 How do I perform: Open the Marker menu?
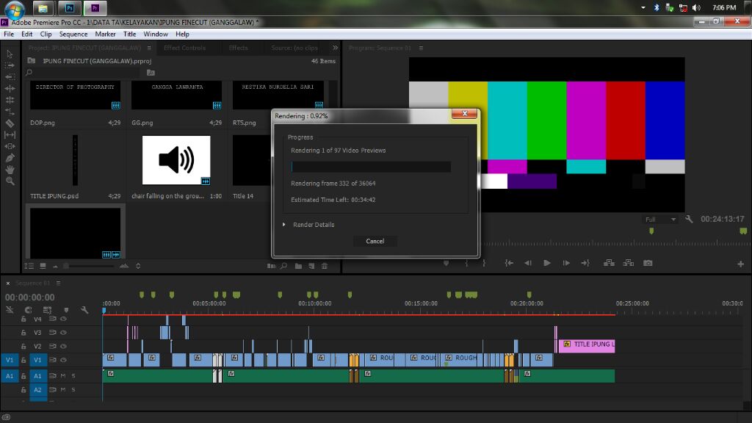click(x=105, y=34)
